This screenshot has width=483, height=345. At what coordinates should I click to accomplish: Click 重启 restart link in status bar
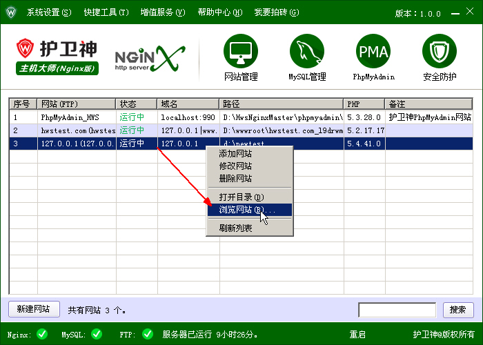click(357, 335)
